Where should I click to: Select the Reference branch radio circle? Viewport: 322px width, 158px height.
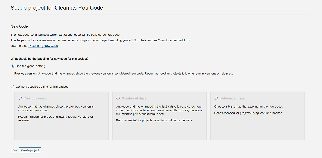pyautogui.click(x=216, y=98)
